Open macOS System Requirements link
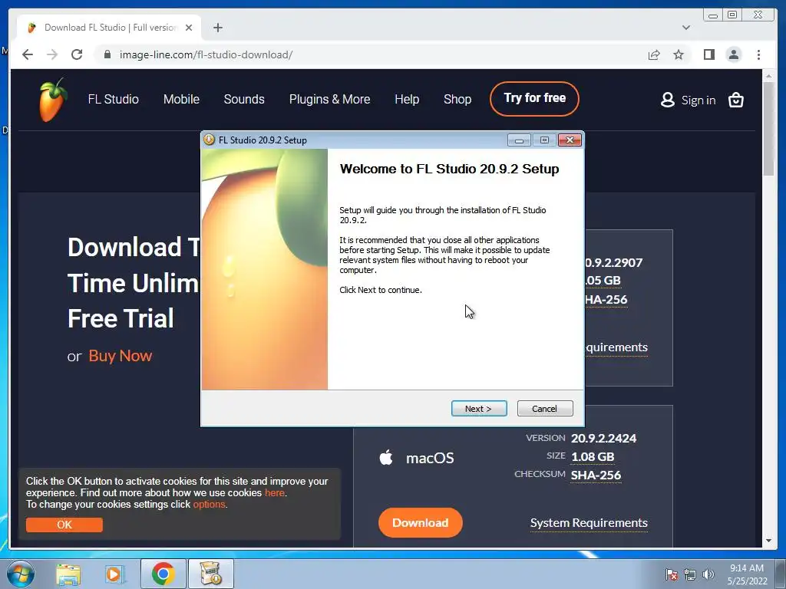 (589, 523)
